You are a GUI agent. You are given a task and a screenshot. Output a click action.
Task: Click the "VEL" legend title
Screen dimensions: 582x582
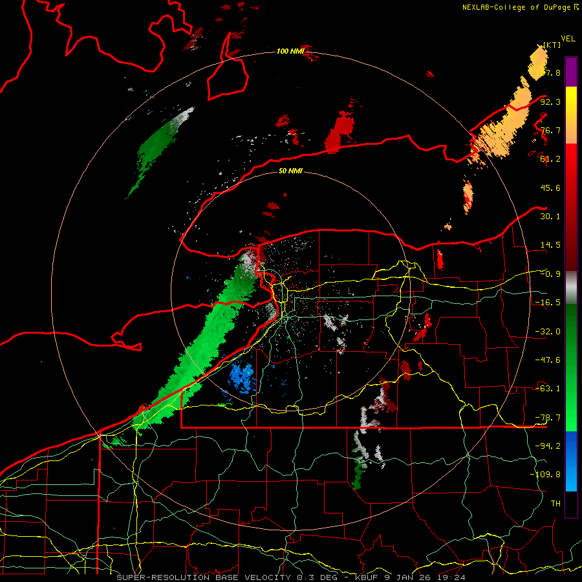(x=568, y=39)
